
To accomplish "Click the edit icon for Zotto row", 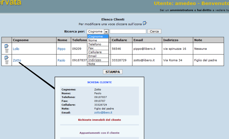I will [x=6, y=58].
